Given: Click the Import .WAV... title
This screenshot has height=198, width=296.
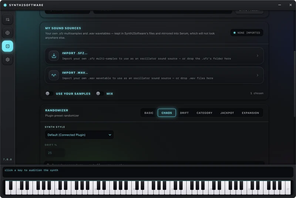Looking at the screenshot, I should [75, 73].
